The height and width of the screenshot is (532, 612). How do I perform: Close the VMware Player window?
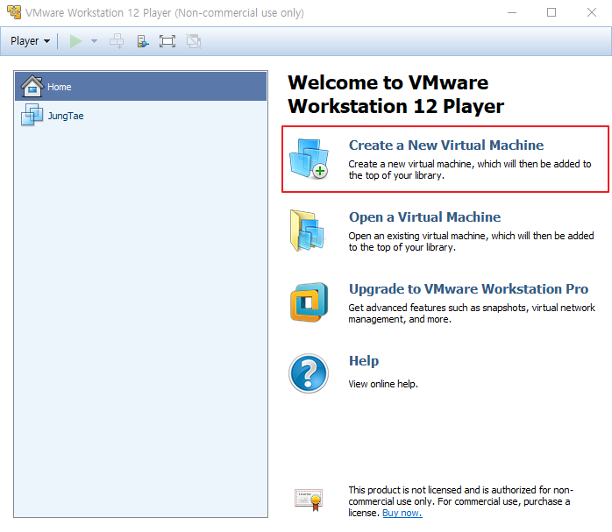(592, 12)
